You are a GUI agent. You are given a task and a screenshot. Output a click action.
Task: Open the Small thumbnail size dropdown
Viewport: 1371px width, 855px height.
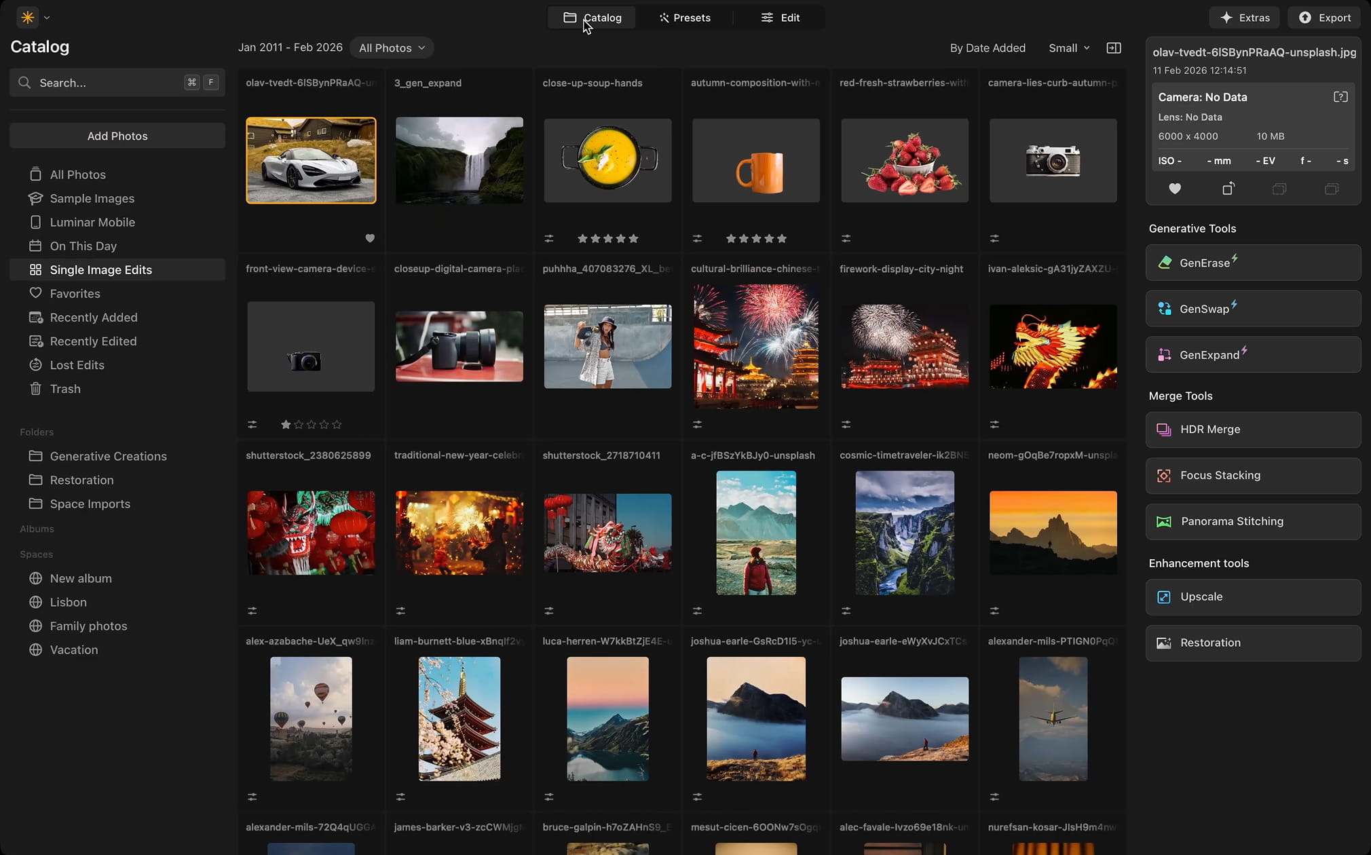[x=1068, y=47]
